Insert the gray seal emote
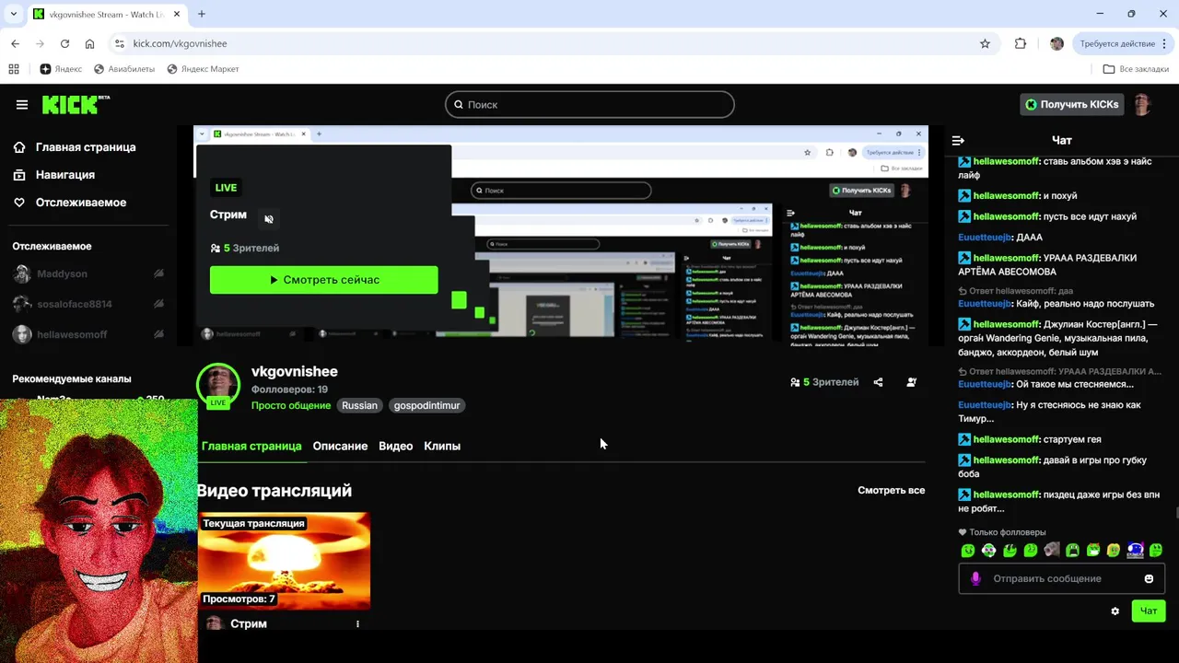Image resolution: width=1179 pixels, height=663 pixels. coord(1052,551)
